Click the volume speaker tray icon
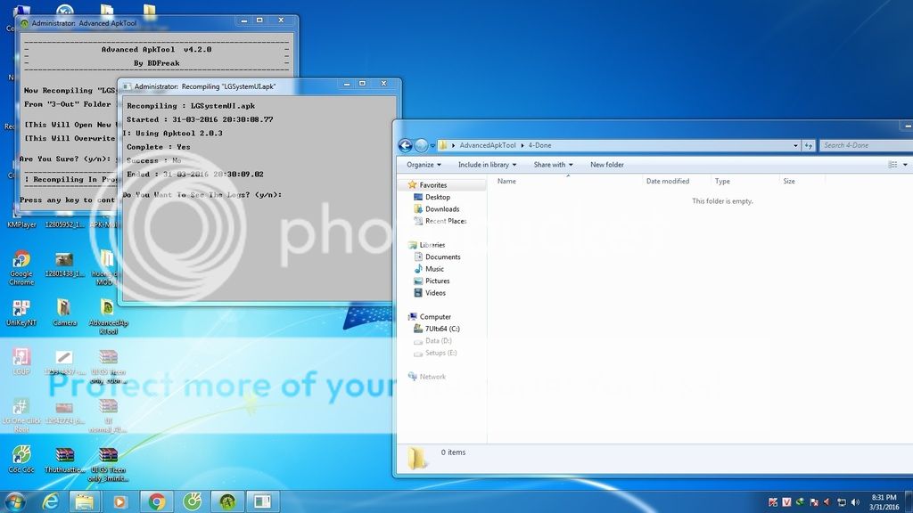 point(855,502)
